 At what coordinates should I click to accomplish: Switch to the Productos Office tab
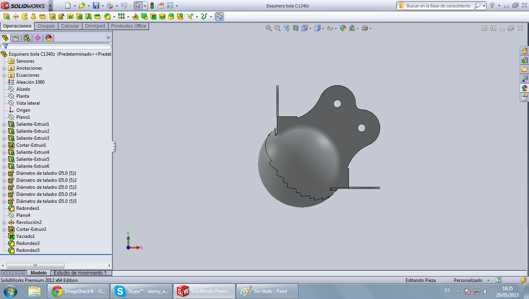coord(129,26)
